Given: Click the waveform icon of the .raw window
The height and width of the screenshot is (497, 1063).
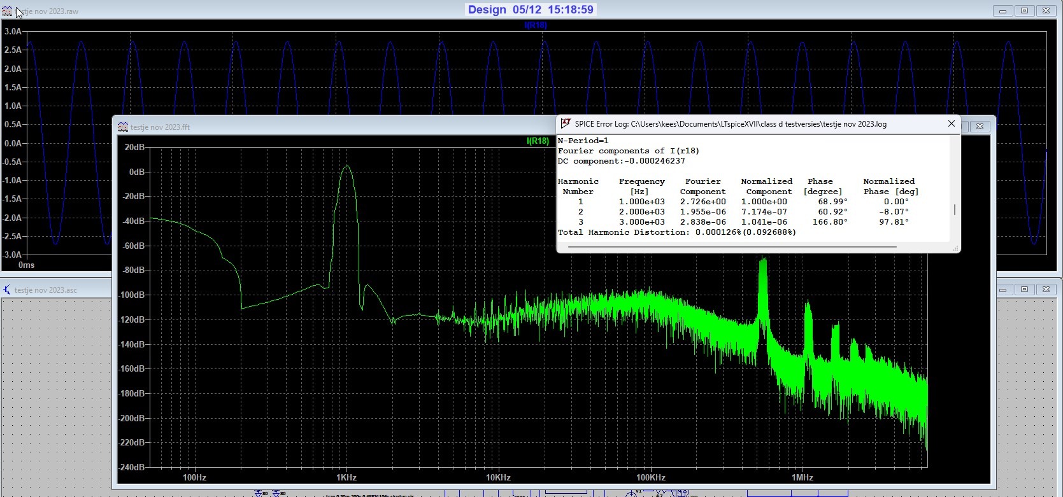Looking at the screenshot, I should point(7,11).
